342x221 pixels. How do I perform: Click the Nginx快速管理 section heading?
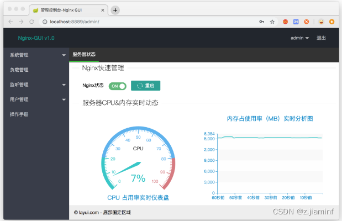tap(103, 68)
